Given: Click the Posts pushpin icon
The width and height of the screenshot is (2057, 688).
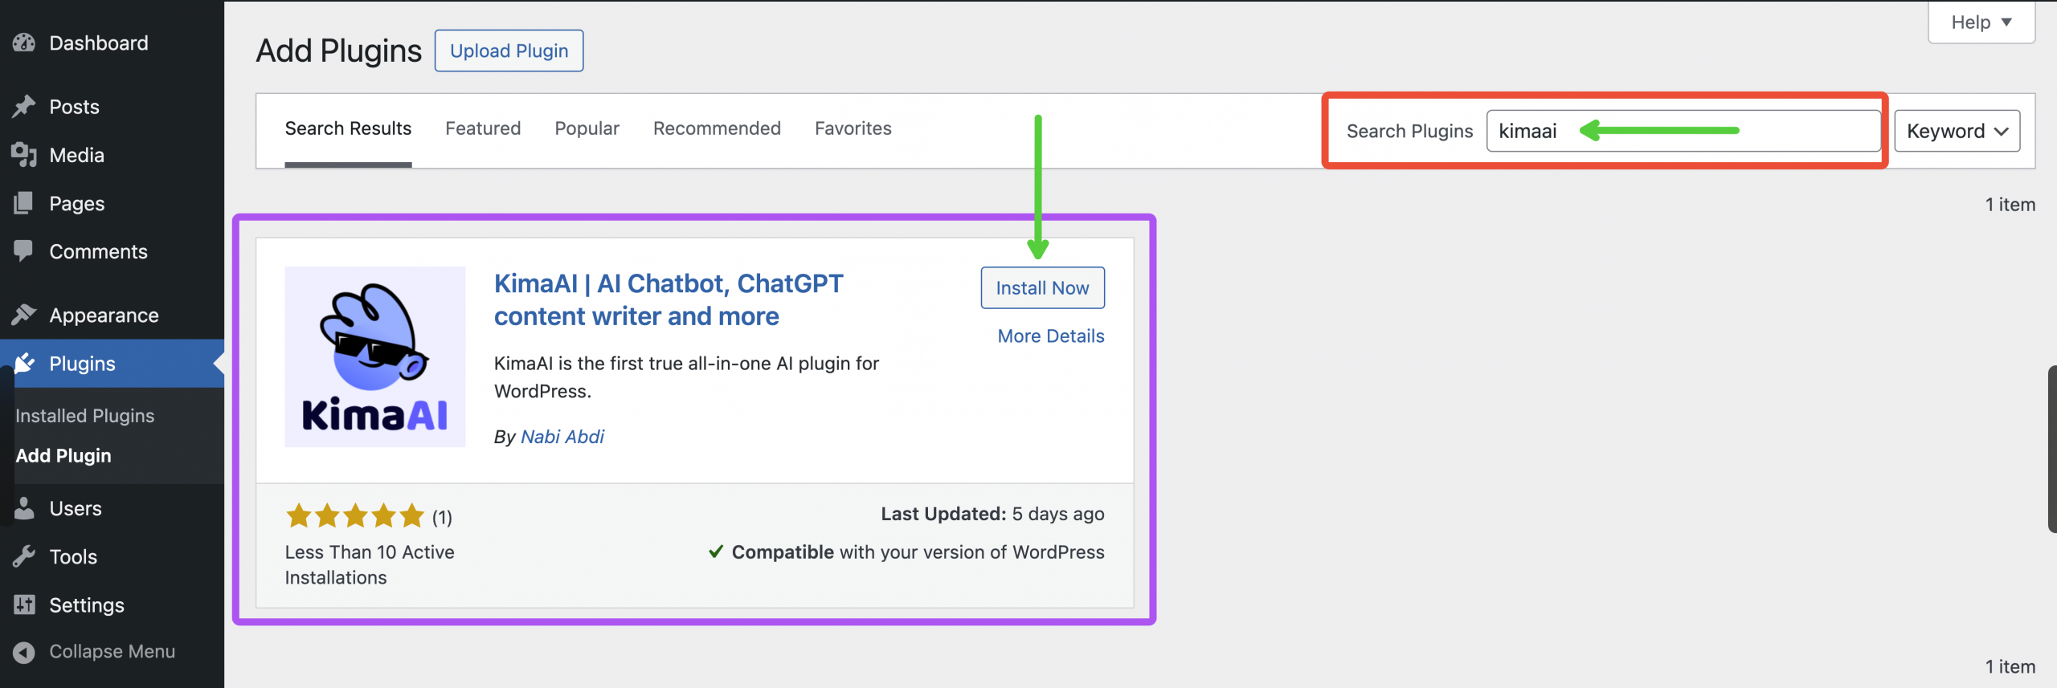Looking at the screenshot, I should (x=24, y=107).
